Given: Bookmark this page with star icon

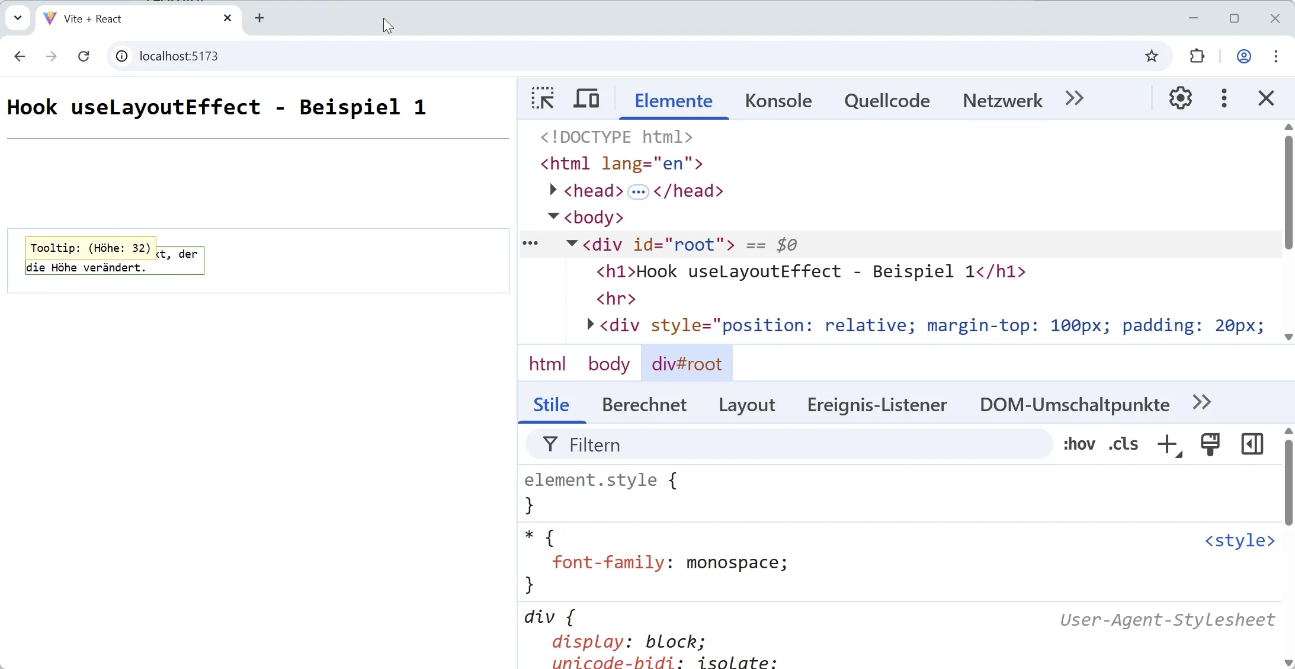Looking at the screenshot, I should tap(1151, 56).
